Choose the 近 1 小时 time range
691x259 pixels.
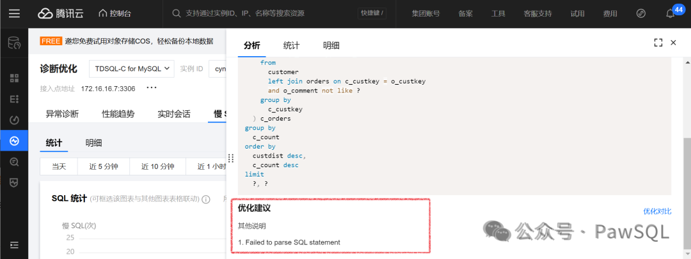[x=206, y=166]
